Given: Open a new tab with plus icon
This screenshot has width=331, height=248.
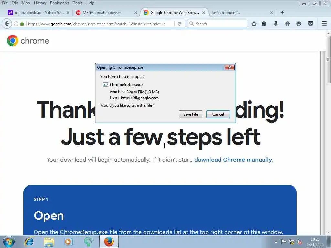Looking at the screenshot, I should (x=282, y=13).
